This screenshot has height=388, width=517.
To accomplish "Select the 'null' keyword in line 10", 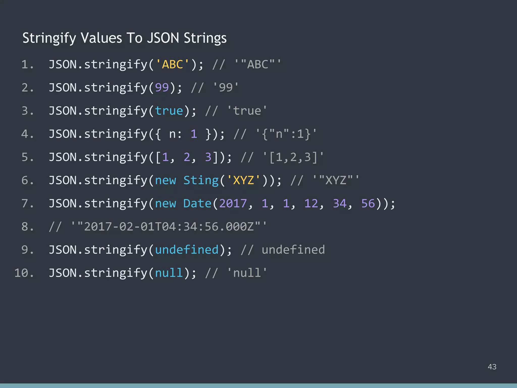I will pos(169,273).
